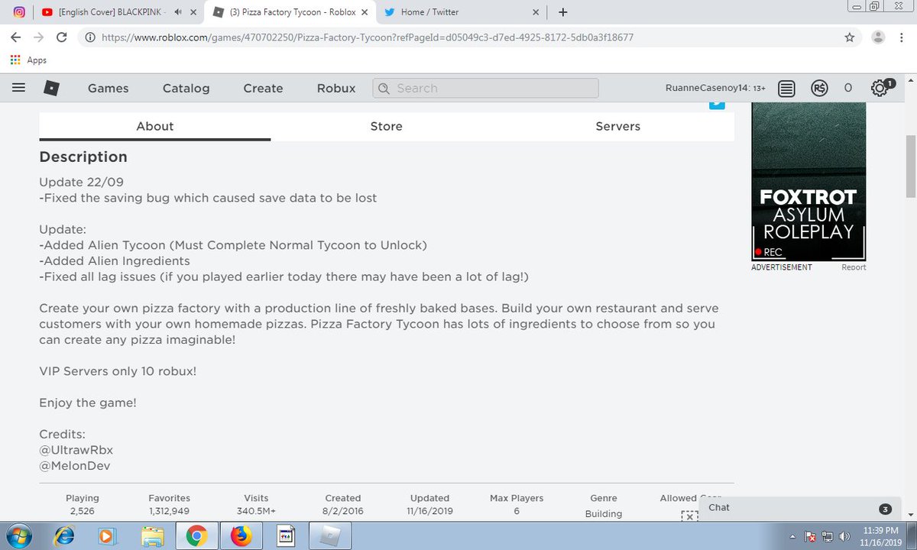Expand the Chat panel
The height and width of the screenshot is (550, 917).
click(x=799, y=508)
